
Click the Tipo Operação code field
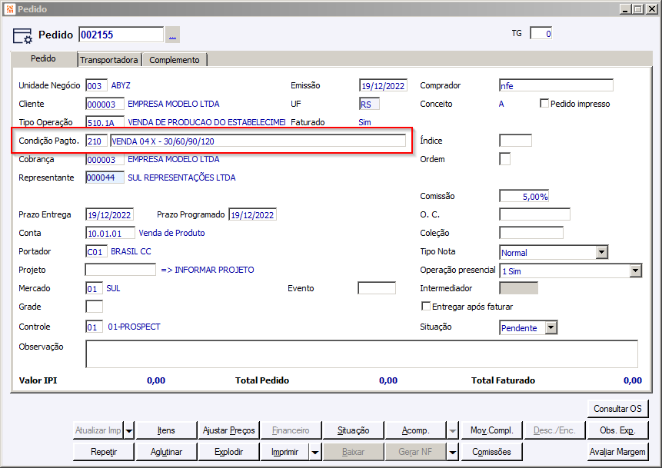pyautogui.click(x=105, y=122)
